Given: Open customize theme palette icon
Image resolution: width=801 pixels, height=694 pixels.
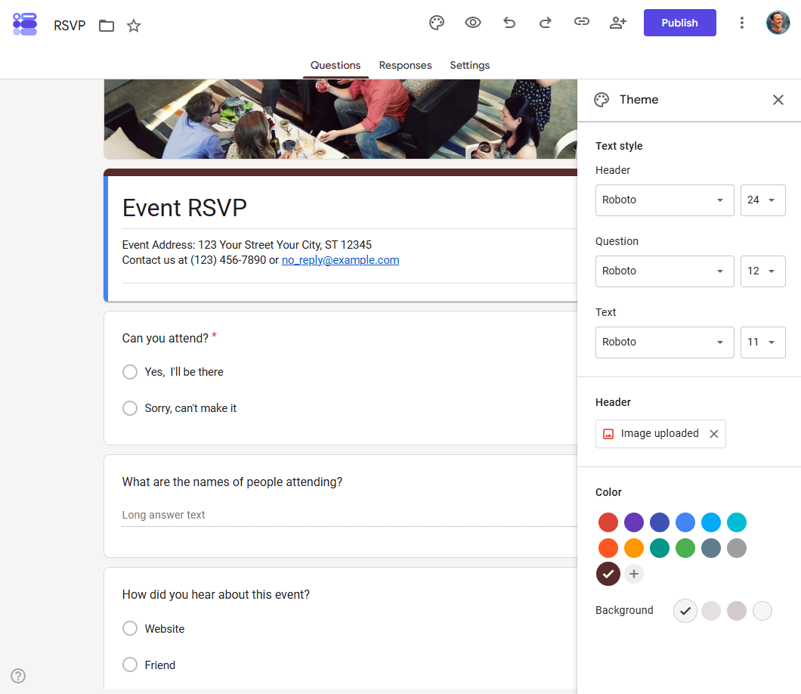Looking at the screenshot, I should [x=436, y=23].
